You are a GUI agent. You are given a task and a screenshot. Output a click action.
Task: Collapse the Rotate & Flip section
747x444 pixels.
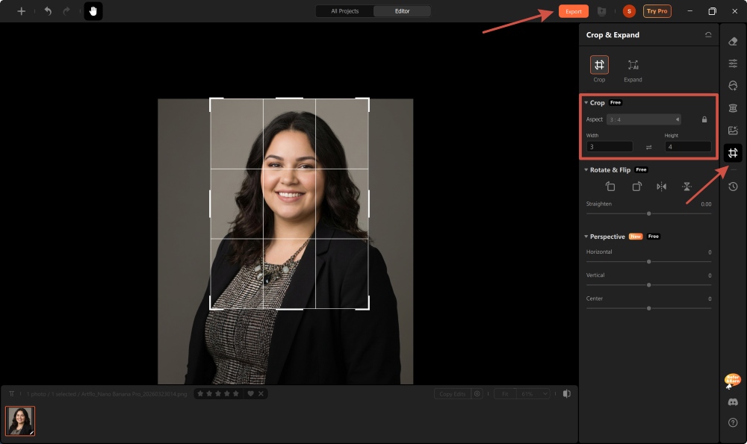587,169
